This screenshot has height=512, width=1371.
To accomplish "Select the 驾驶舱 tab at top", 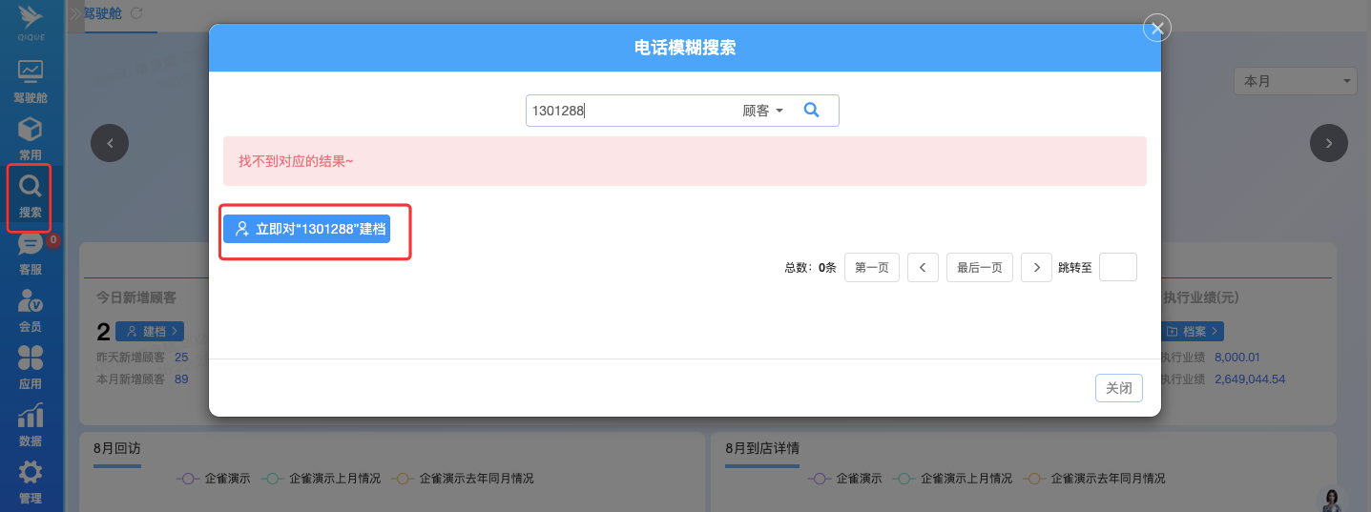I will tap(103, 13).
